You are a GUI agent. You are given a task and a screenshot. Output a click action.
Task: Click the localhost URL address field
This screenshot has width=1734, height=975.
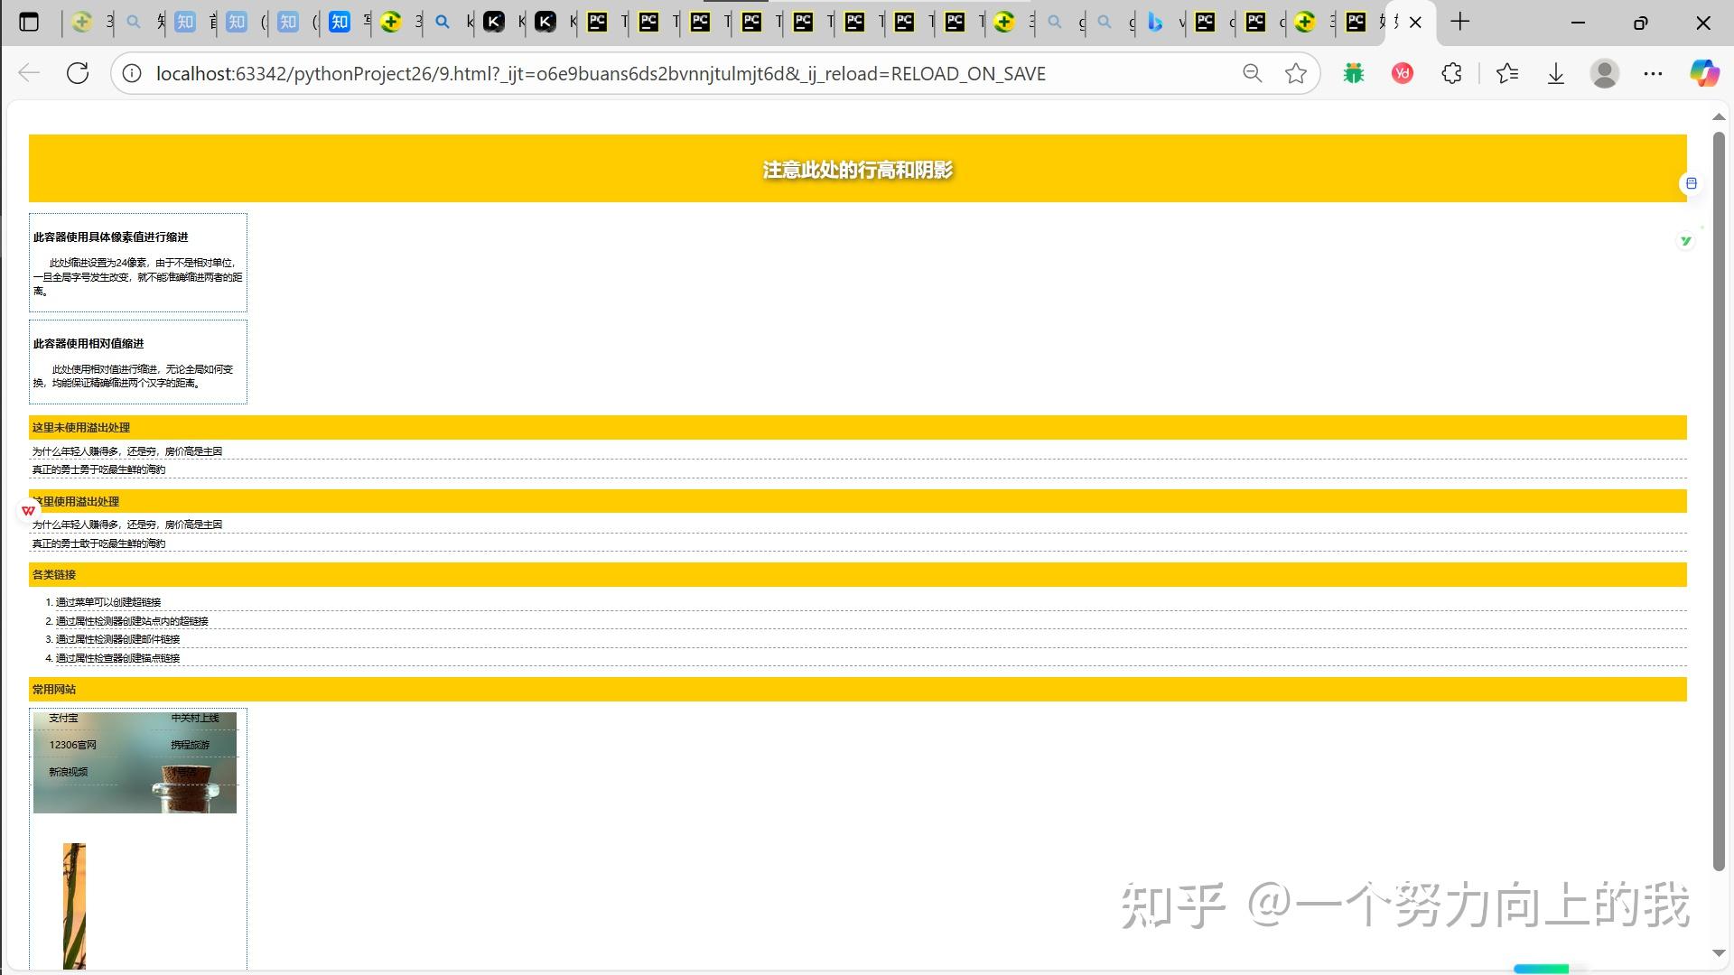tap(601, 73)
